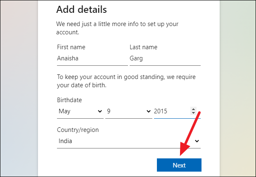Click the birth year field showing 2015

coord(170,111)
